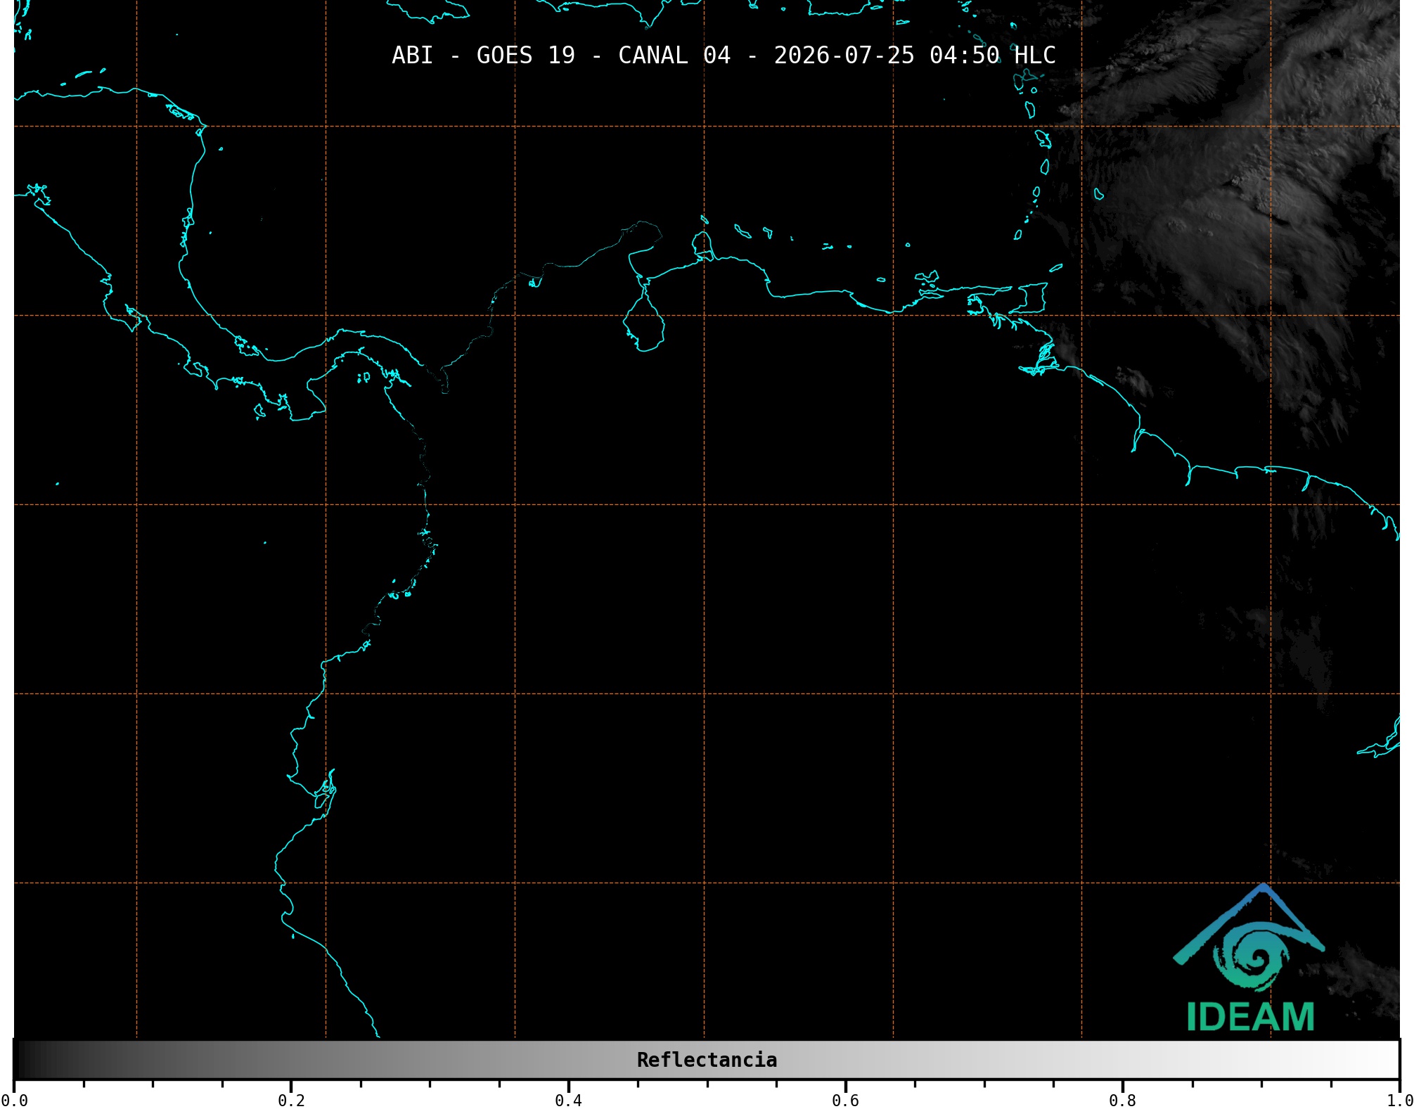Click the 0.8 colorbar tick label
This screenshot has height=1109, width=1414.
coord(1122,1101)
